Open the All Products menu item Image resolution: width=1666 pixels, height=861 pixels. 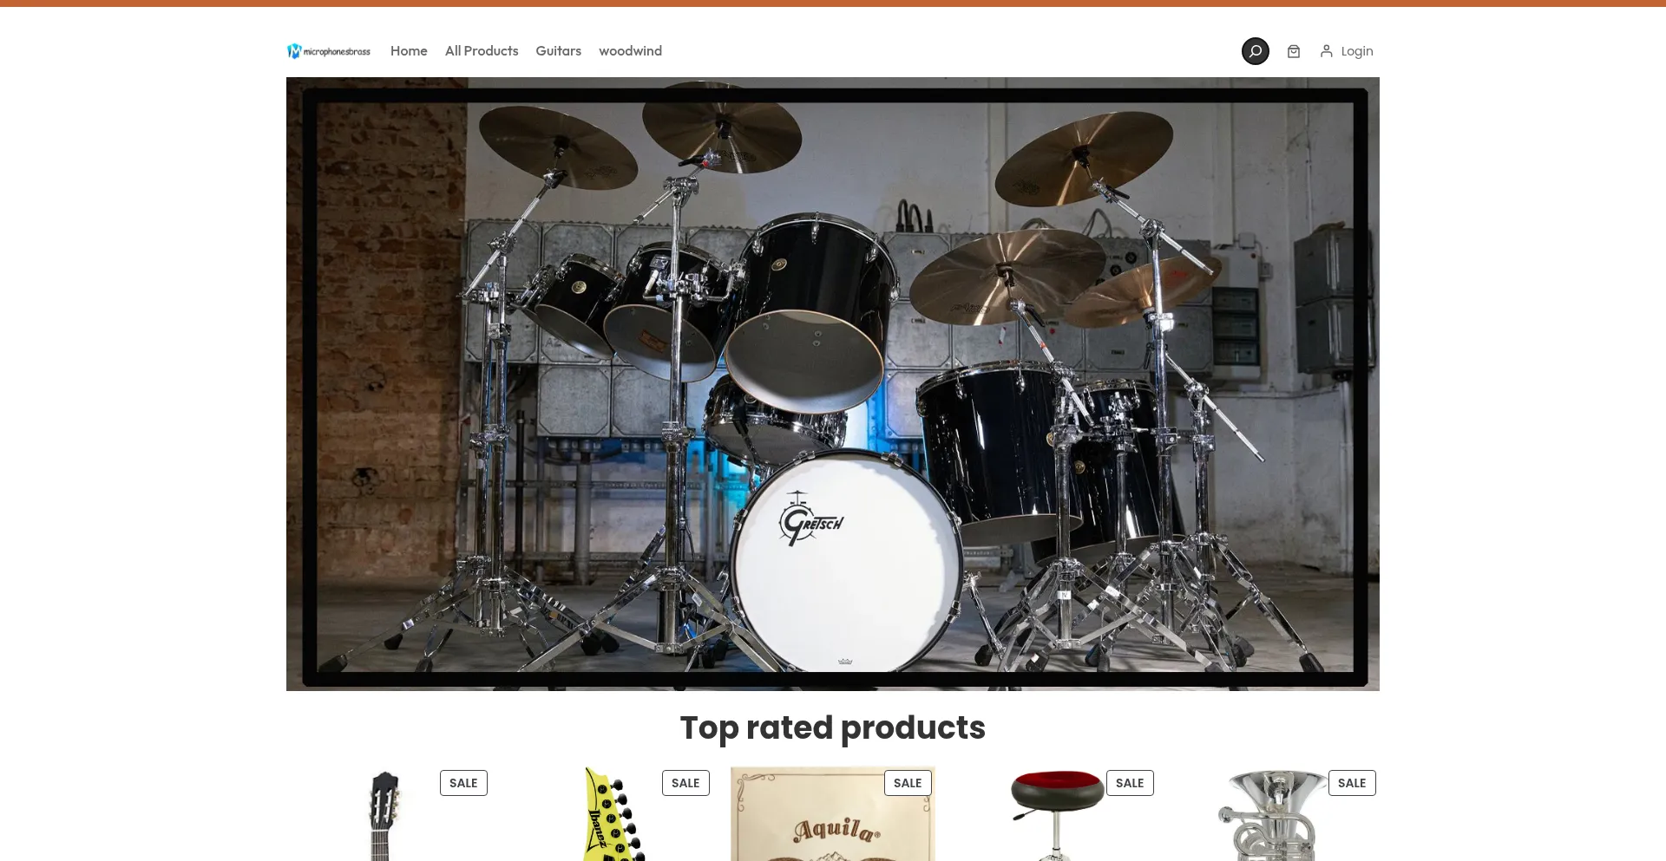click(482, 51)
